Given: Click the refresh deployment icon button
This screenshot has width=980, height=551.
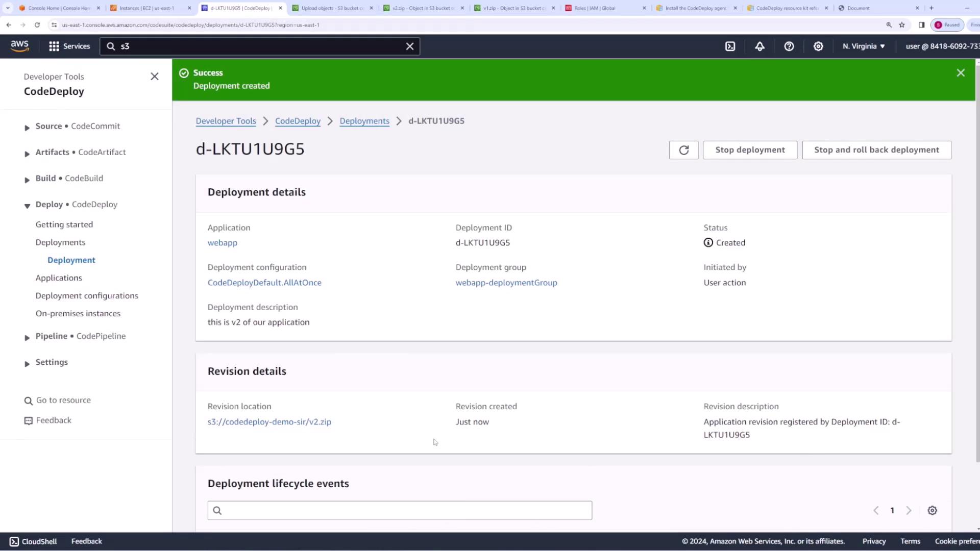Looking at the screenshot, I should point(683,150).
